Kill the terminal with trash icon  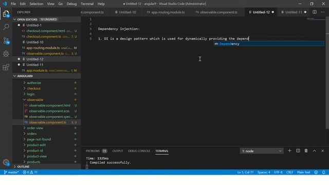pyautogui.click(x=306, y=151)
